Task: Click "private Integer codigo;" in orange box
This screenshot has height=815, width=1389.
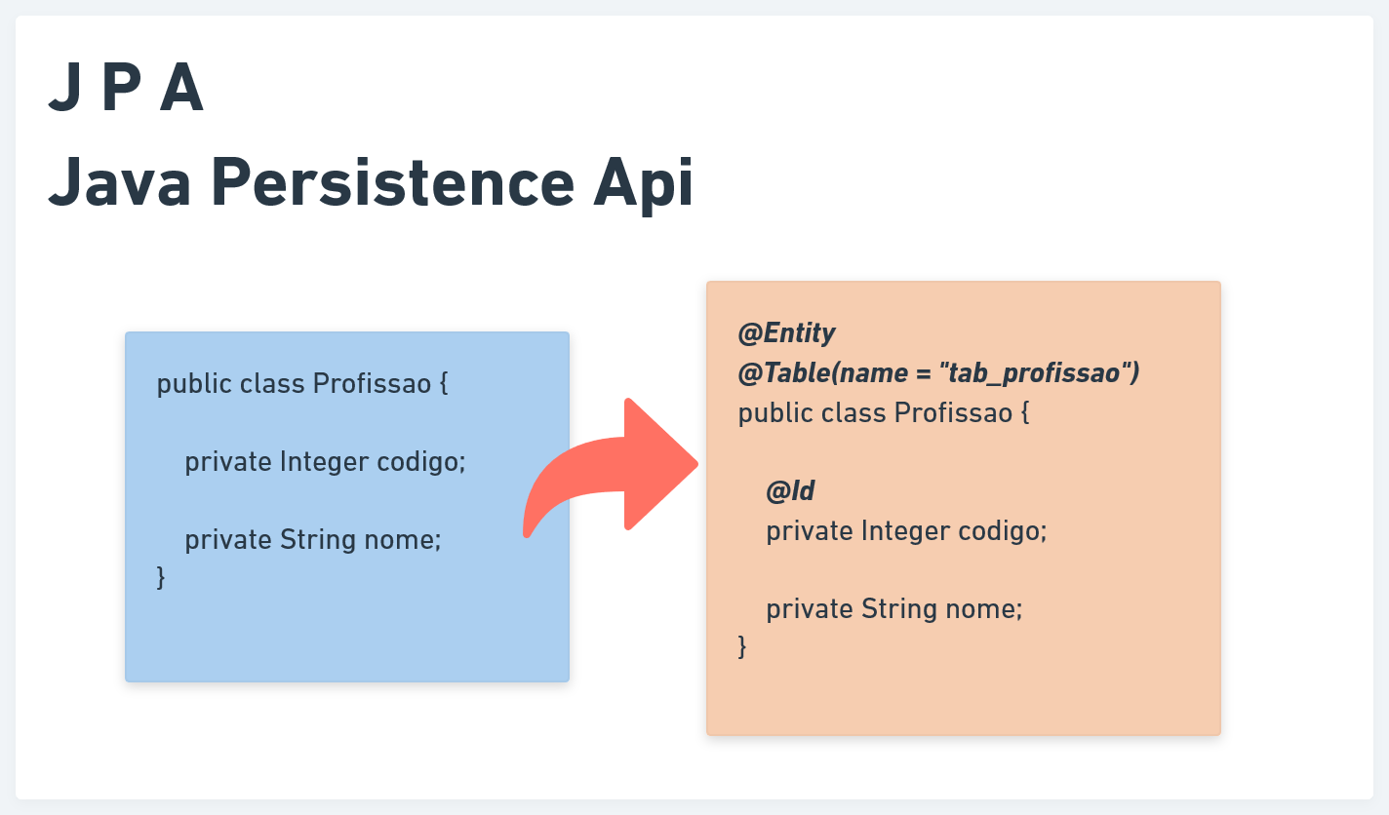Action: coord(906,530)
